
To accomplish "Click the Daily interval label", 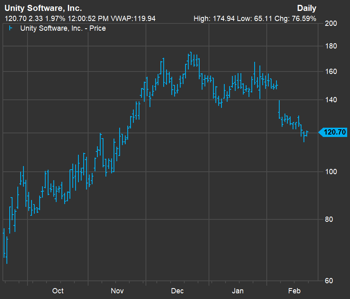I will click(x=306, y=8).
